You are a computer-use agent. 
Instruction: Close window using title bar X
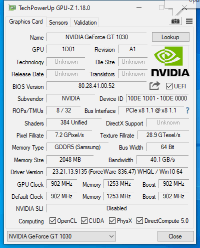[184, 8]
